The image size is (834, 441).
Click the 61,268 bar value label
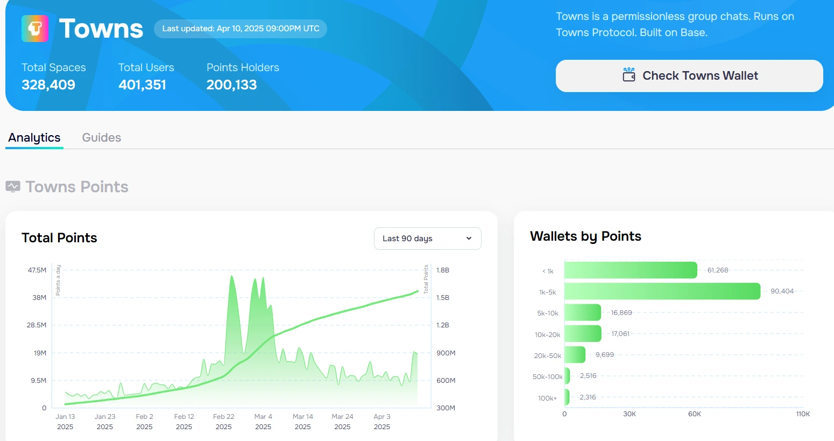point(718,270)
